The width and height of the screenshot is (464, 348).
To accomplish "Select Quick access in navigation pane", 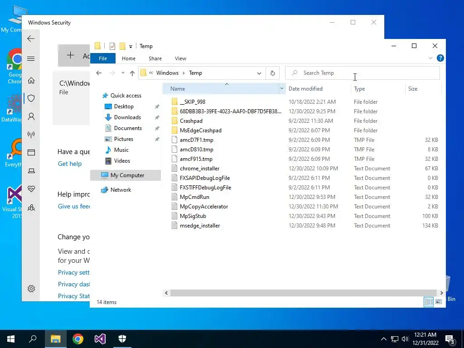I will click(126, 96).
